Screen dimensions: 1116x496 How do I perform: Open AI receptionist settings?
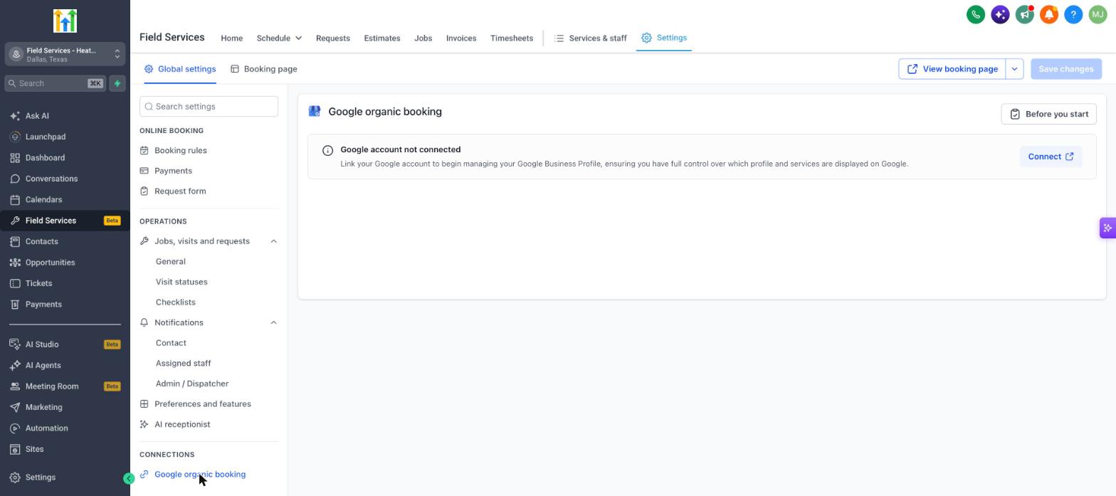[182, 425]
